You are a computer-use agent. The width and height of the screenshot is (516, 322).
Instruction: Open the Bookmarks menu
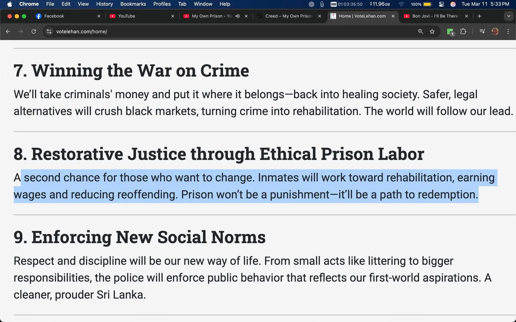click(133, 4)
